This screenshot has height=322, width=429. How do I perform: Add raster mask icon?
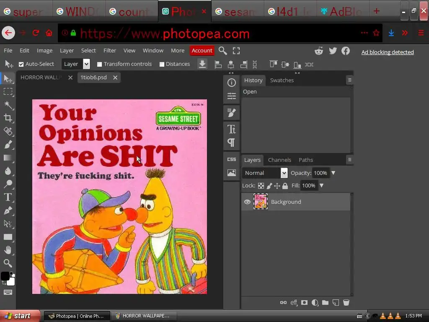[304, 303]
